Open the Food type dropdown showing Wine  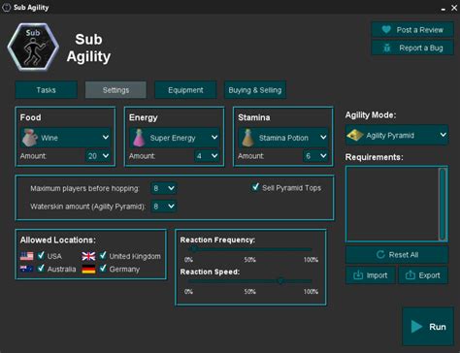coord(65,138)
